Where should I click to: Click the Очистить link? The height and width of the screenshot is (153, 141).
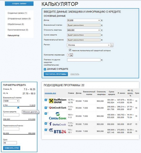[x=75, y=74]
